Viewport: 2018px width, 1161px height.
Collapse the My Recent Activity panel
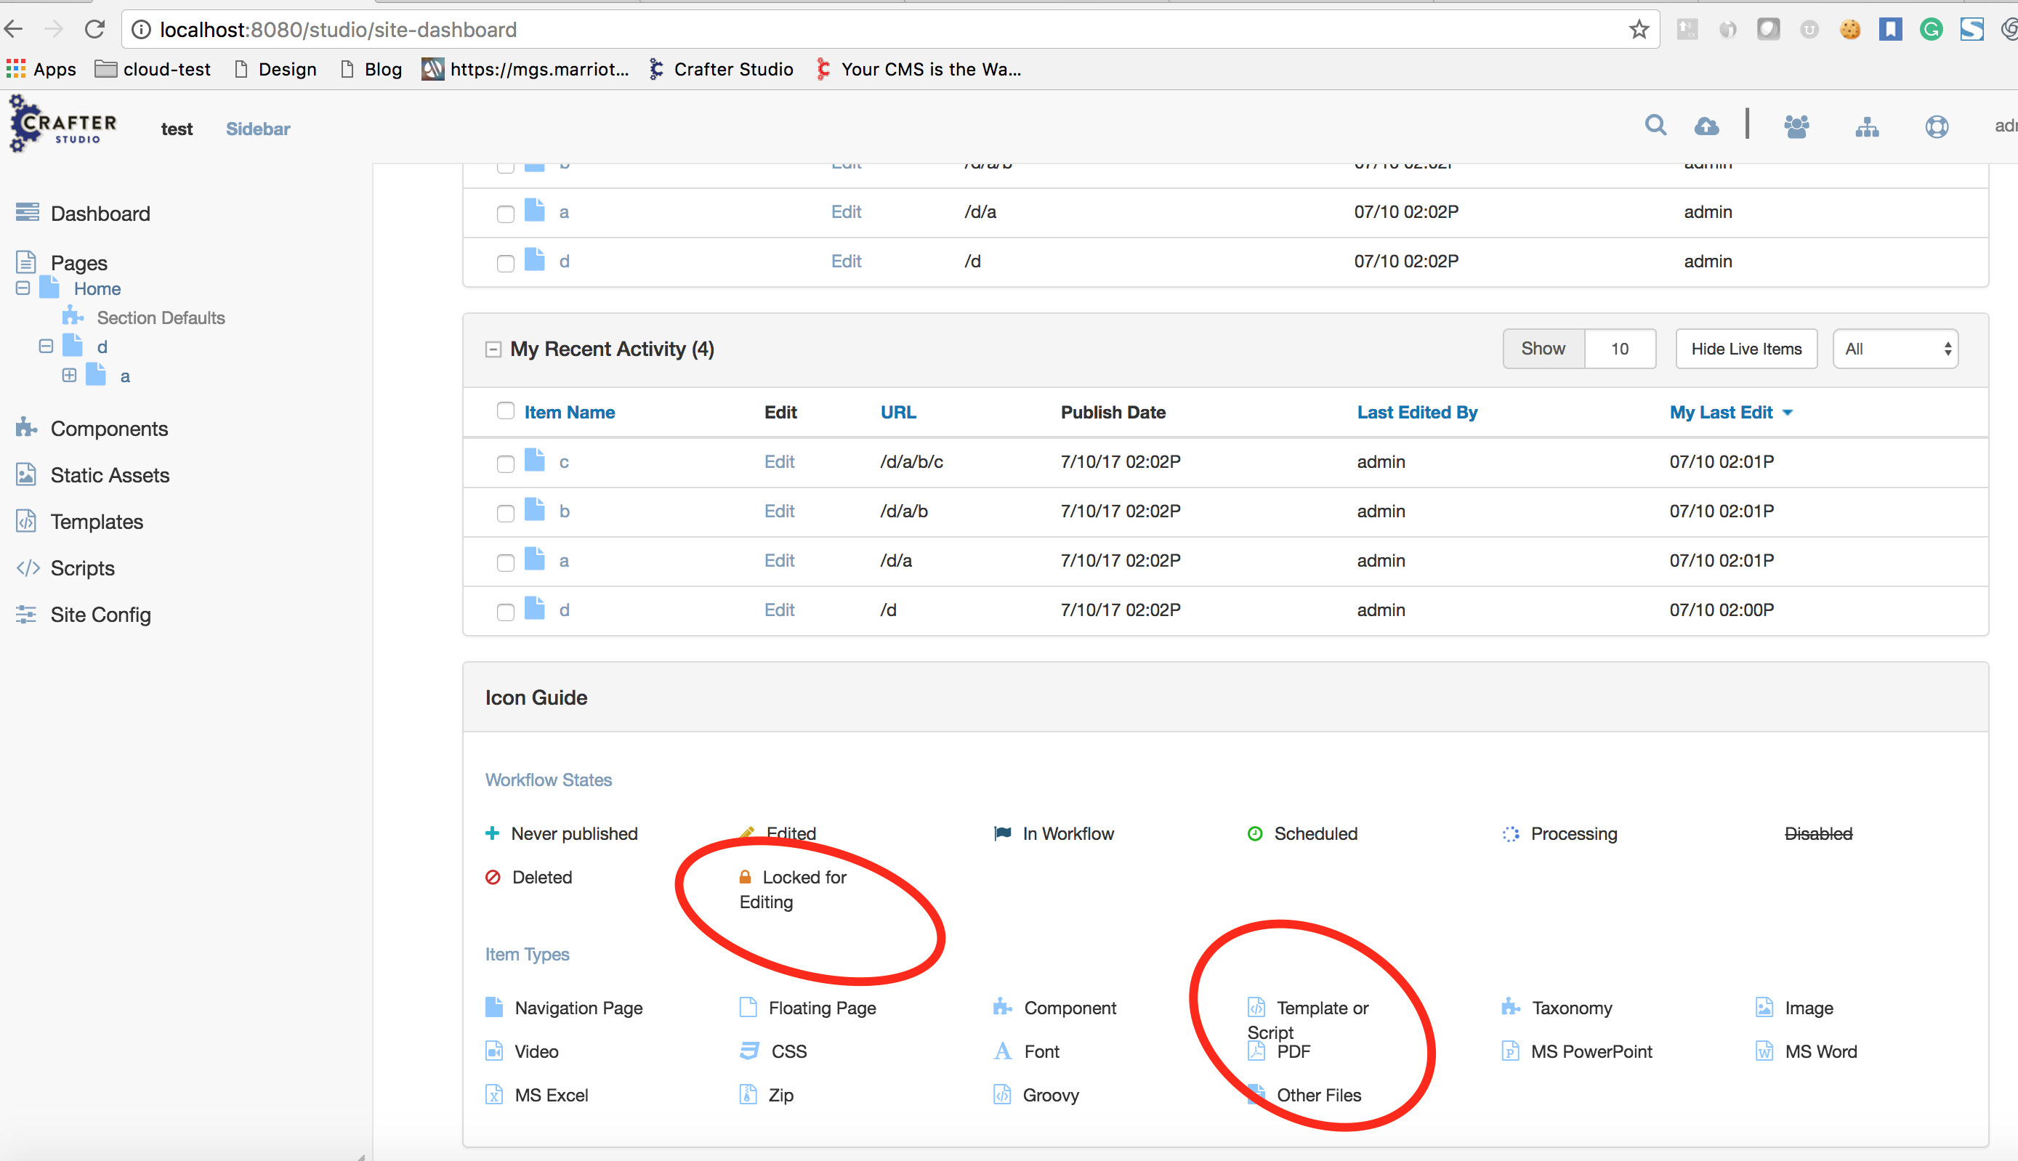click(x=493, y=349)
